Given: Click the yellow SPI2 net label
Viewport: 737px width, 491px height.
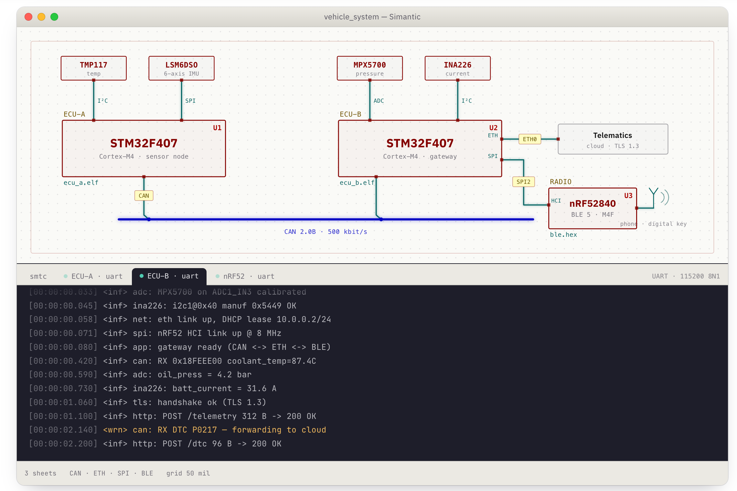Looking at the screenshot, I should click(524, 182).
